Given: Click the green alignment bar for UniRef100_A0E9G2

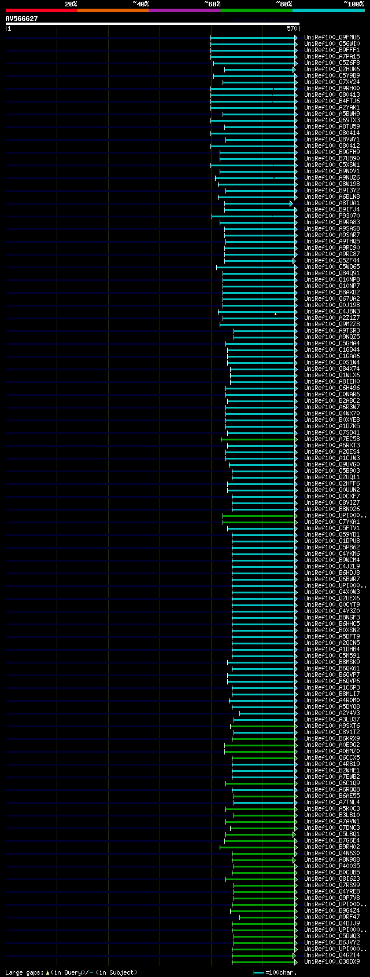Looking at the screenshot, I should [261, 745].
